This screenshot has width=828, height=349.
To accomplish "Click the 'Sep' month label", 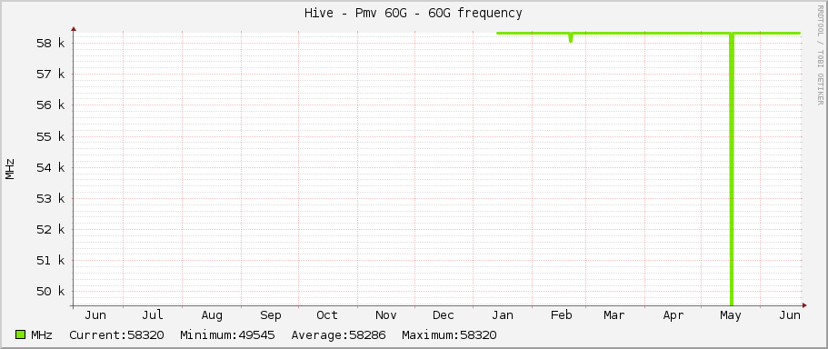I will [x=270, y=315].
